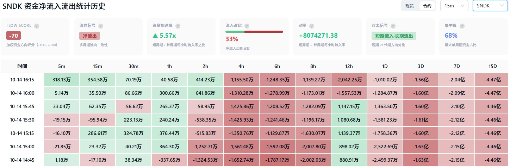
Task: Select the 2h column header
Action: (x=205, y=66)
